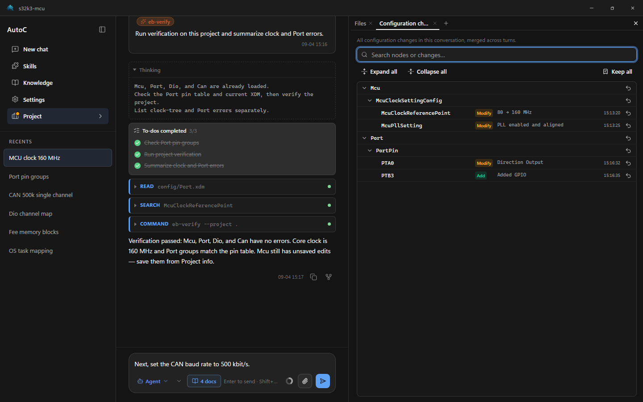Click the branch icon beside copy
The height and width of the screenshot is (402, 643).
tap(329, 277)
